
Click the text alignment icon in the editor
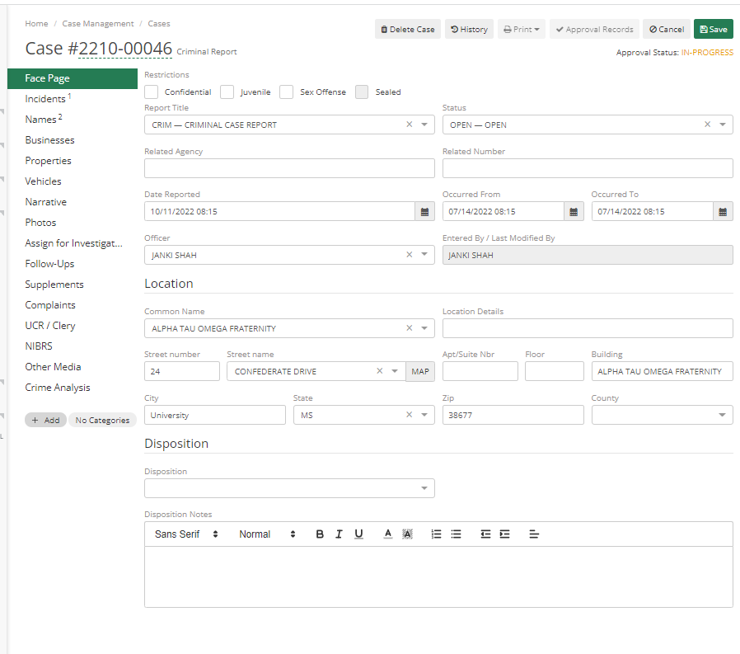tap(534, 534)
